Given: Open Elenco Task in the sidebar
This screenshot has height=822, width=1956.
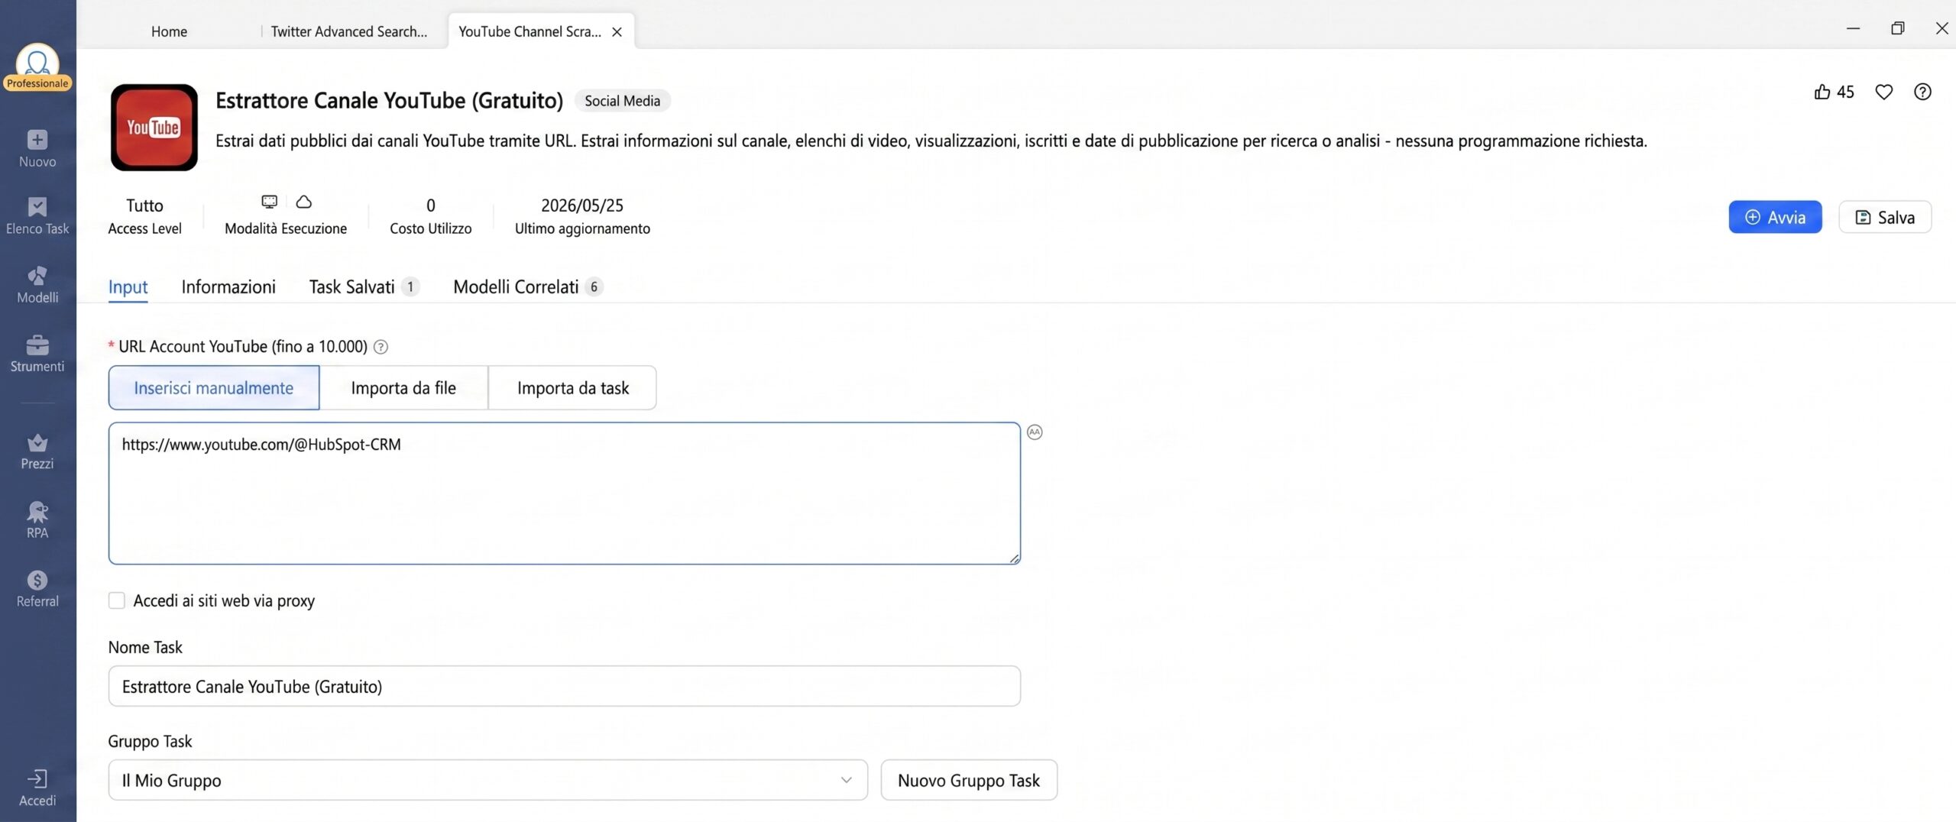Looking at the screenshot, I should click(37, 216).
